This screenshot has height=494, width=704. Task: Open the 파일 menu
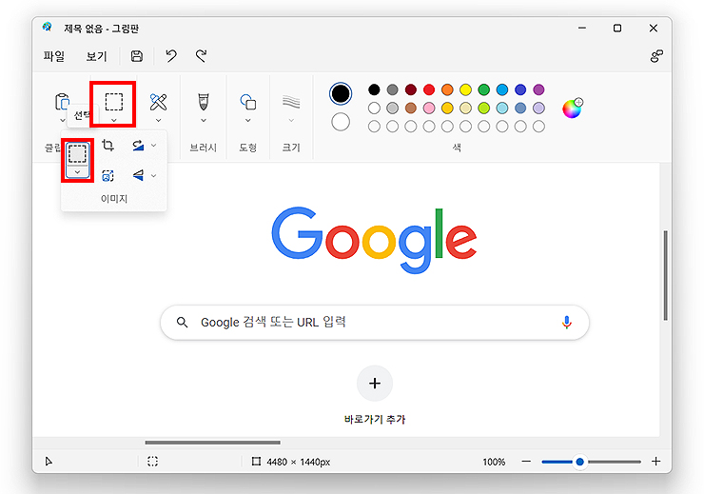[54, 56]
